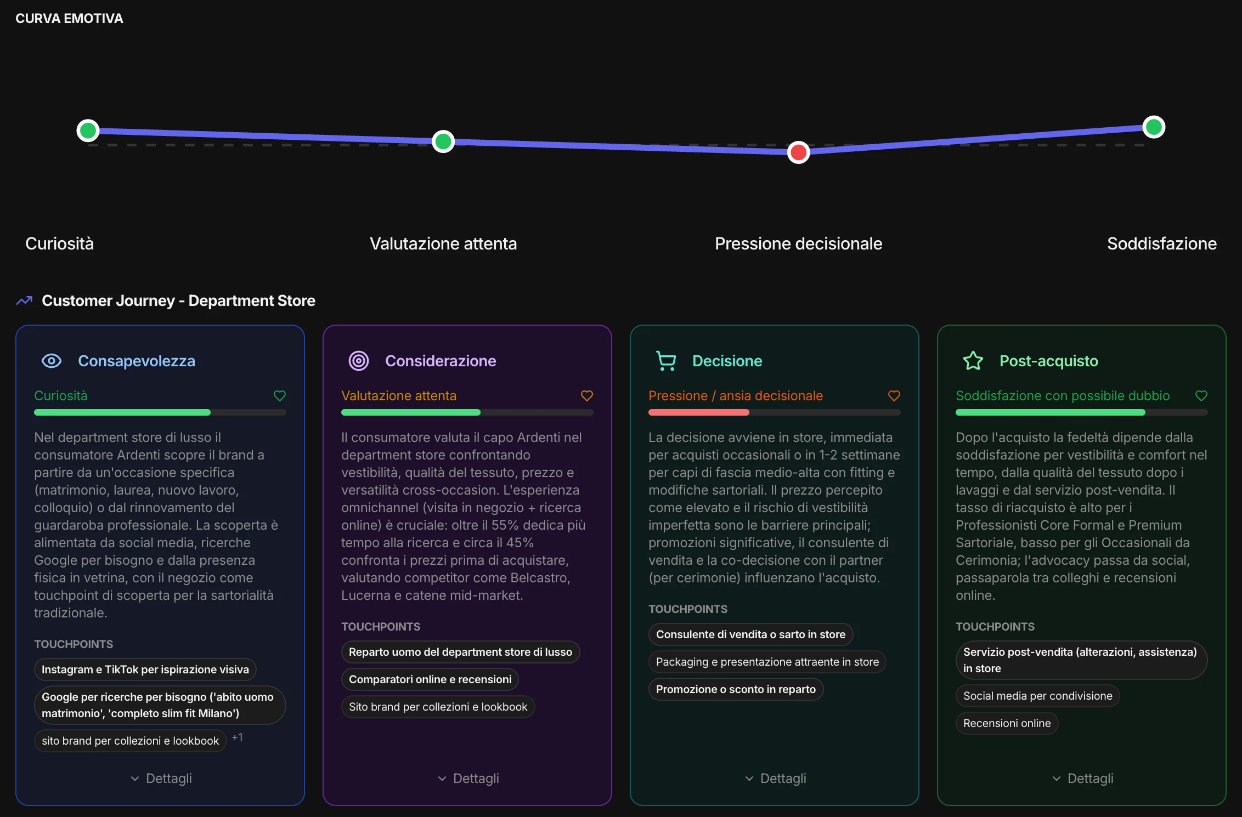
Task: Click the shopping cart icon beside Decisione
Action: 666,361
